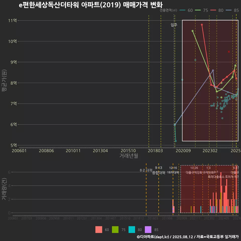Click 201803 on the price chart x-axis
This screenshot has width=241, height=241.
coord(155,151)
